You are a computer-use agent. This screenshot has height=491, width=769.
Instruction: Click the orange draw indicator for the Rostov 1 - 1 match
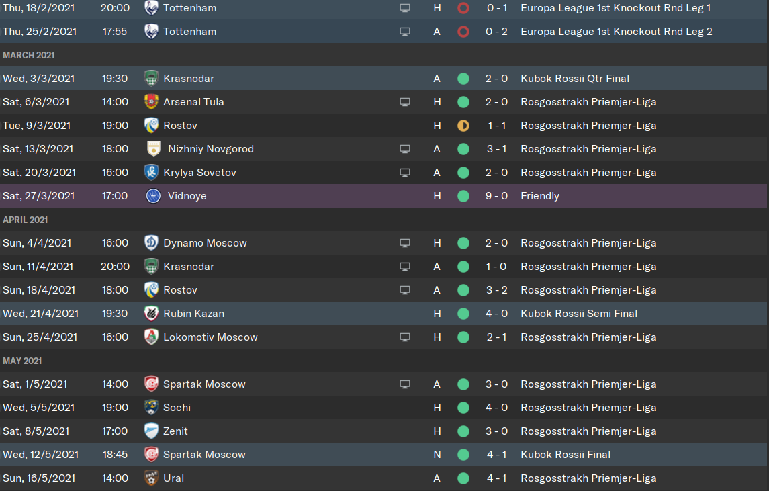click(463, 126)
